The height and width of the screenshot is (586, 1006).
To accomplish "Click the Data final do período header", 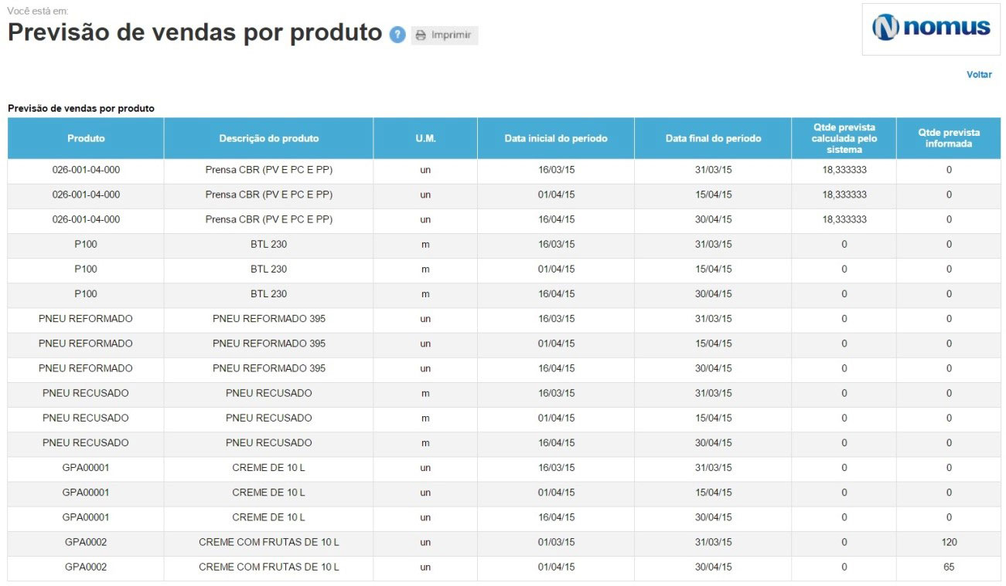I will [x=713, y=138].
